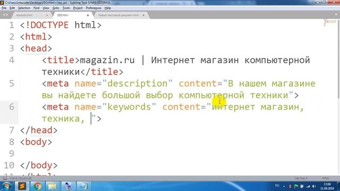Open the Goto menu

pyautogui.click(x=56, y=8)
